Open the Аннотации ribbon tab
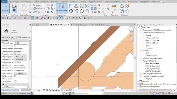This screenshot has height=99, width=177. [x=74, y=2]
